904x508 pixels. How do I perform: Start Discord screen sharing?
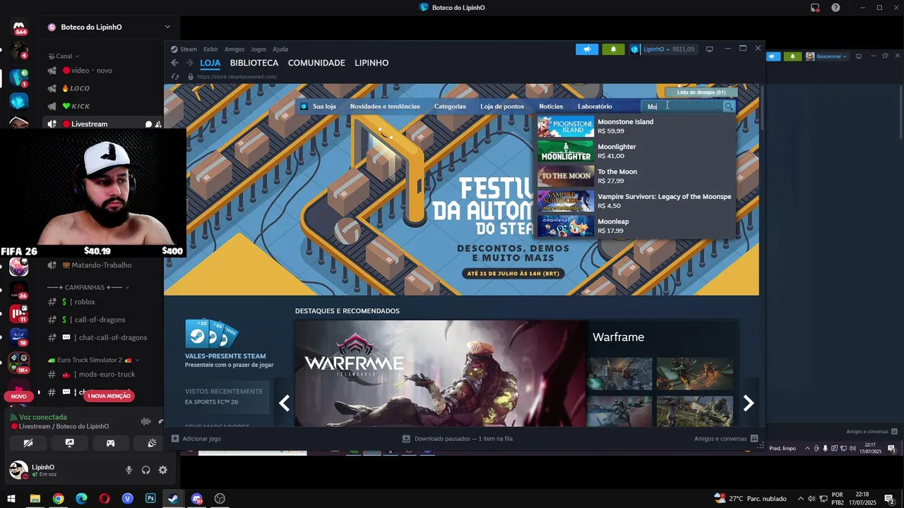69,443
